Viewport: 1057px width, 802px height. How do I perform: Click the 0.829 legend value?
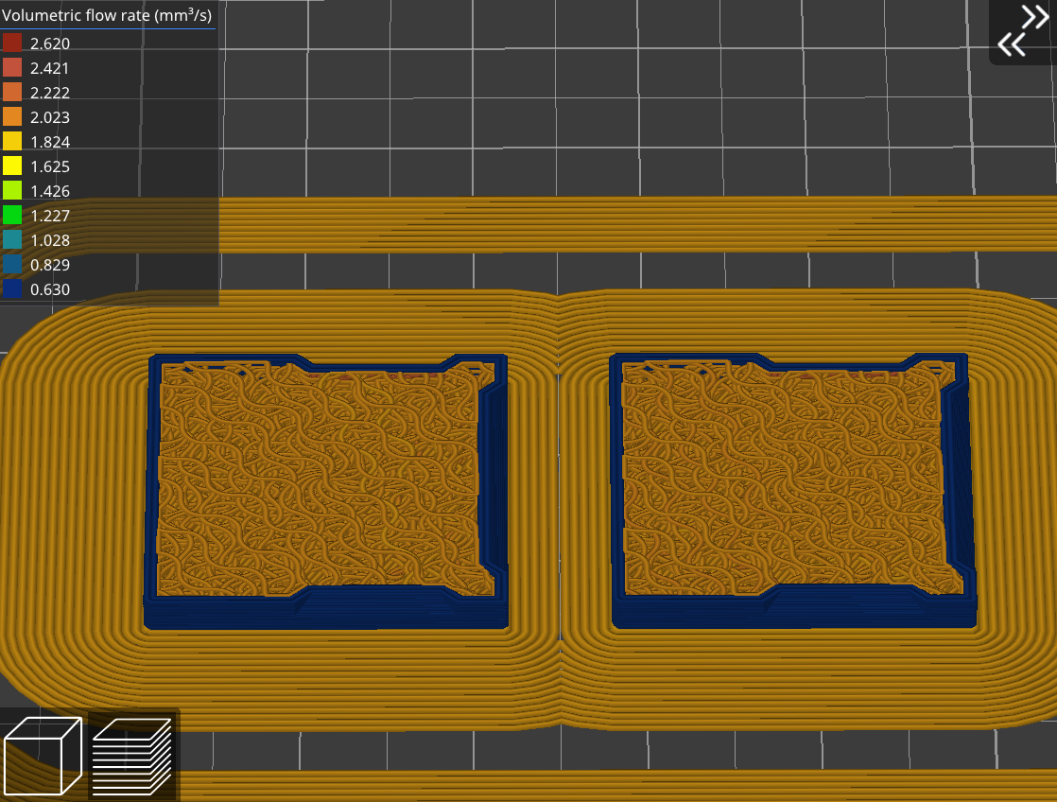click(50, 265)
